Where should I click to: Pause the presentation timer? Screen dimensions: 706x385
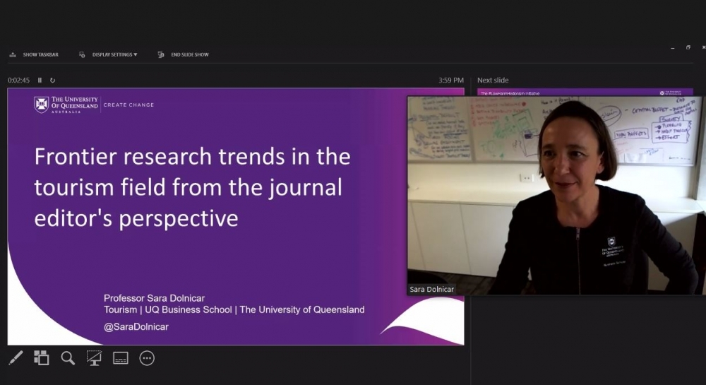[x=40, y=80]
